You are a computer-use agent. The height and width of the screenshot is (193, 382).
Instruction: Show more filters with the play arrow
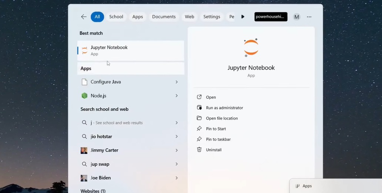(243, 17)
